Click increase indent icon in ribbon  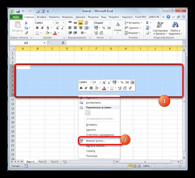(75, 33)
